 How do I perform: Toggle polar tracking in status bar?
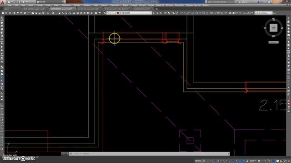[218, 161]
